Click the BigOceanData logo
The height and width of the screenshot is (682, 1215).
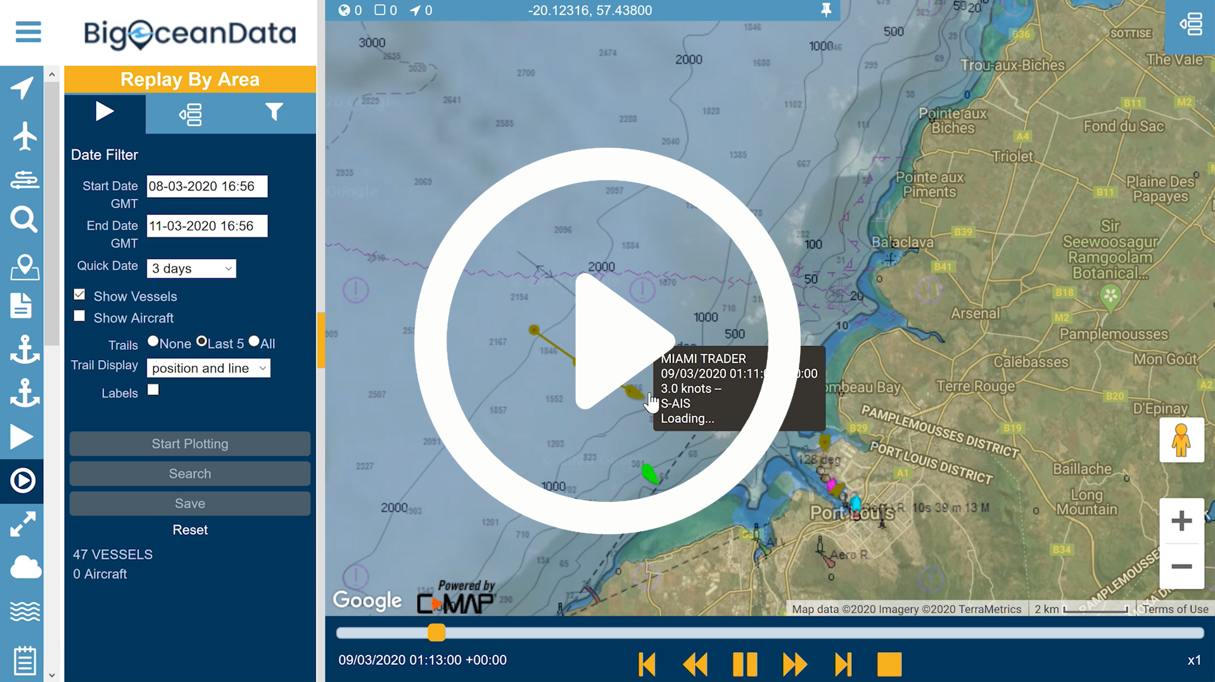(x=190, y=33)
